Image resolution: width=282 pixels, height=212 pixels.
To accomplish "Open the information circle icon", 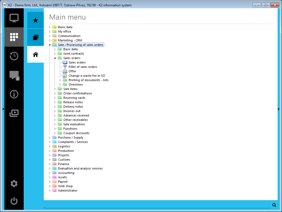I will [14, 94].
